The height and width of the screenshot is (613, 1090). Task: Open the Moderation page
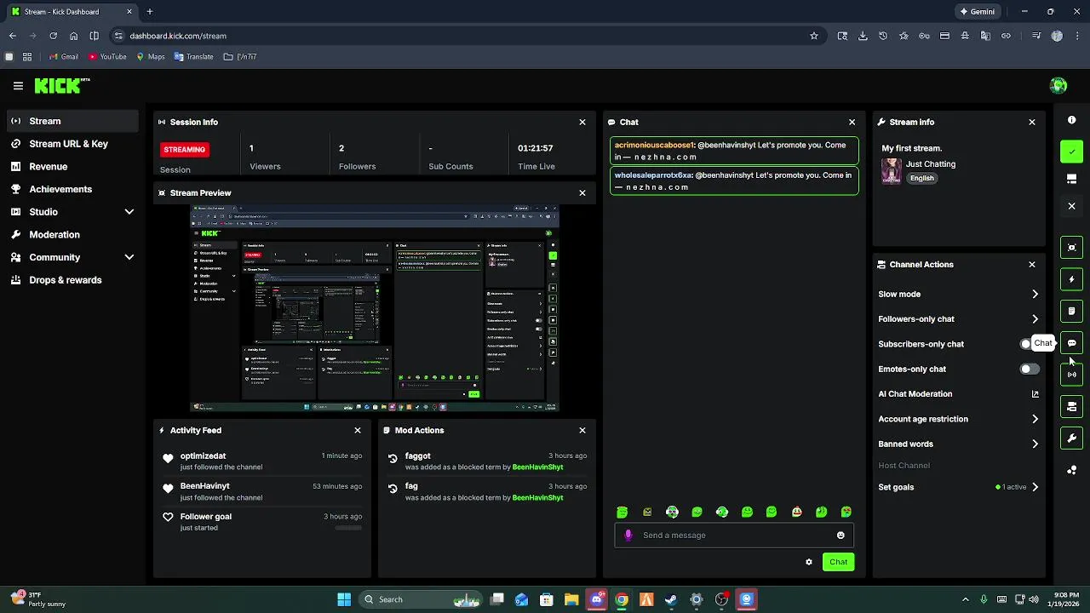[72, 235]
